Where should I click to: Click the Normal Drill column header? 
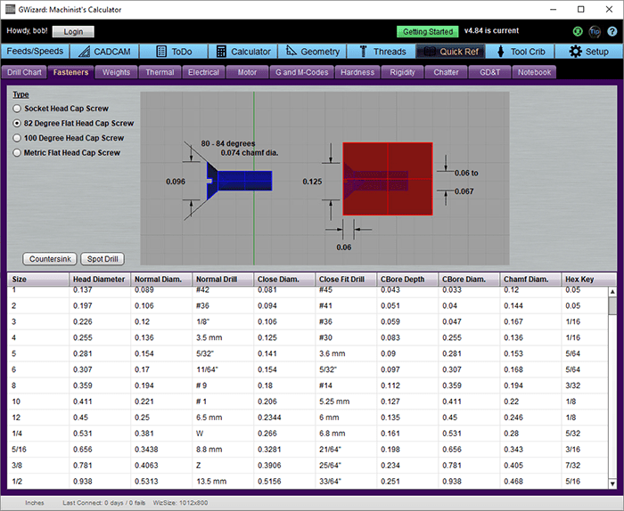(x=223, y=280)
